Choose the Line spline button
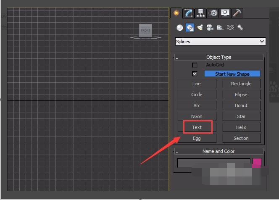This screenshot has height=200, width=279. 197,84
